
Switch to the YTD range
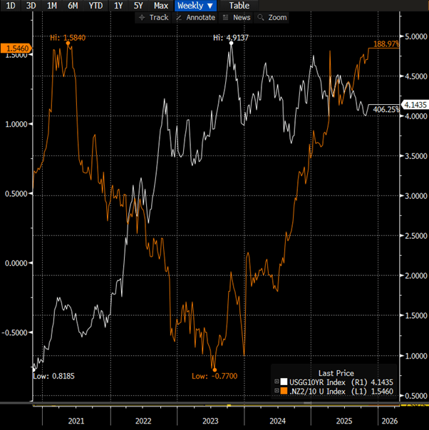click(x=94, y=6)
